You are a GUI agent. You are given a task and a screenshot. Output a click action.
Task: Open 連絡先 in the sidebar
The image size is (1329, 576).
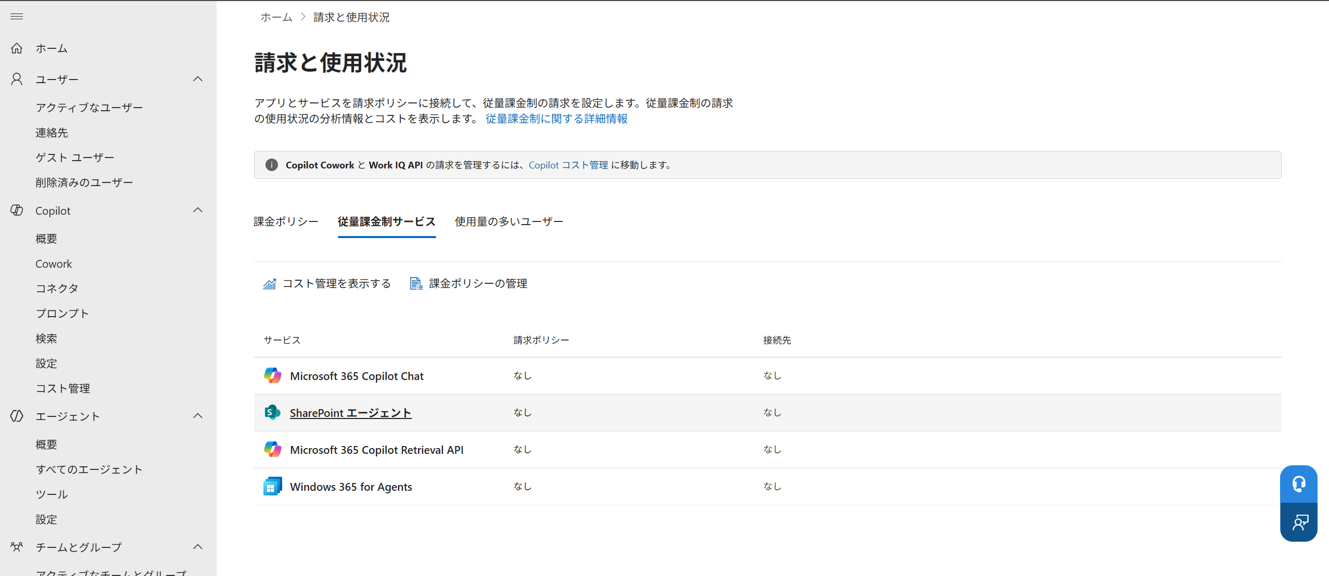point(52,133)
